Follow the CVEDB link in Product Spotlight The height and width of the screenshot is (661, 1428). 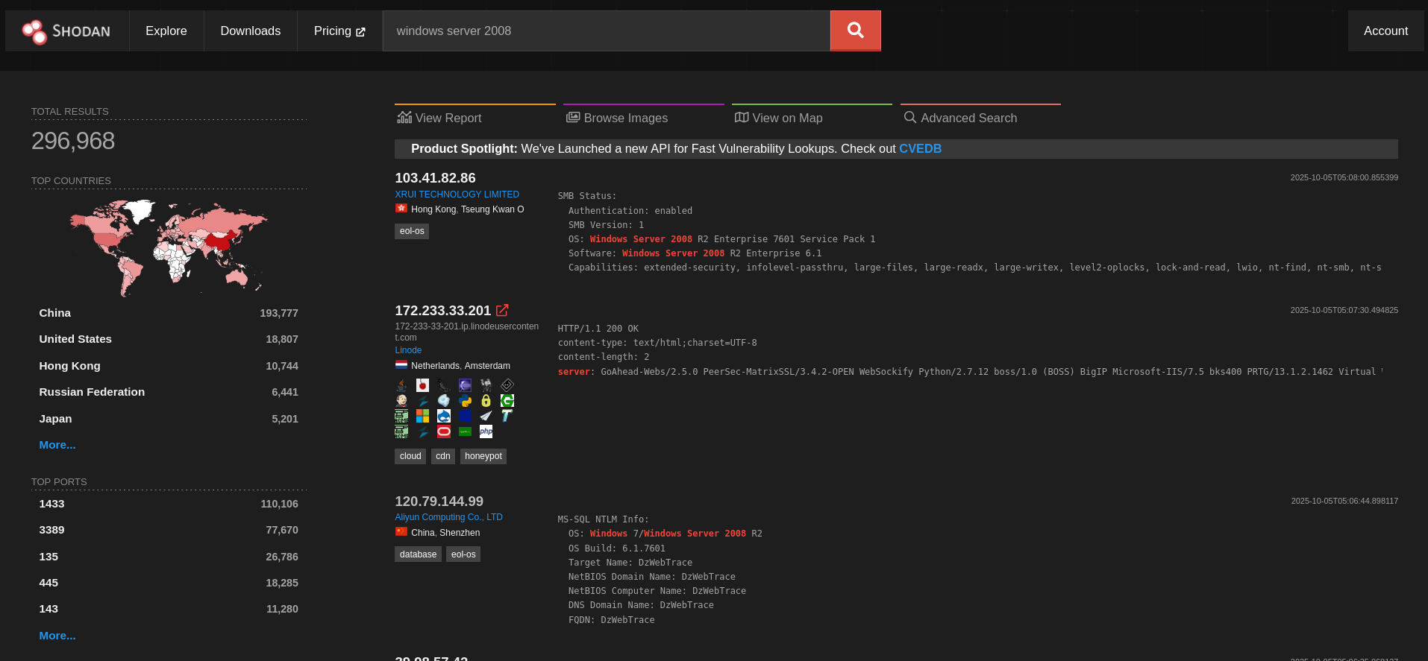(x=920, y=149)
